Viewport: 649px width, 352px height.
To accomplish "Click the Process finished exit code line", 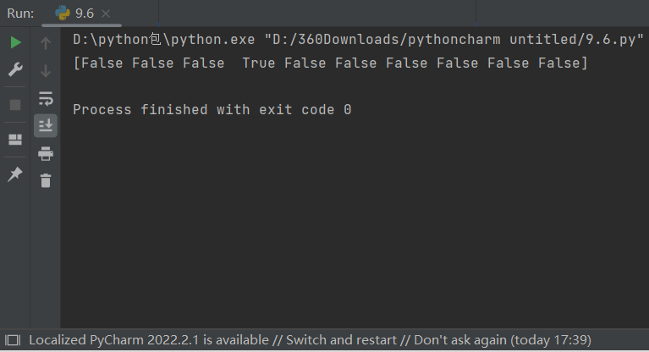I will coord(212,110).
